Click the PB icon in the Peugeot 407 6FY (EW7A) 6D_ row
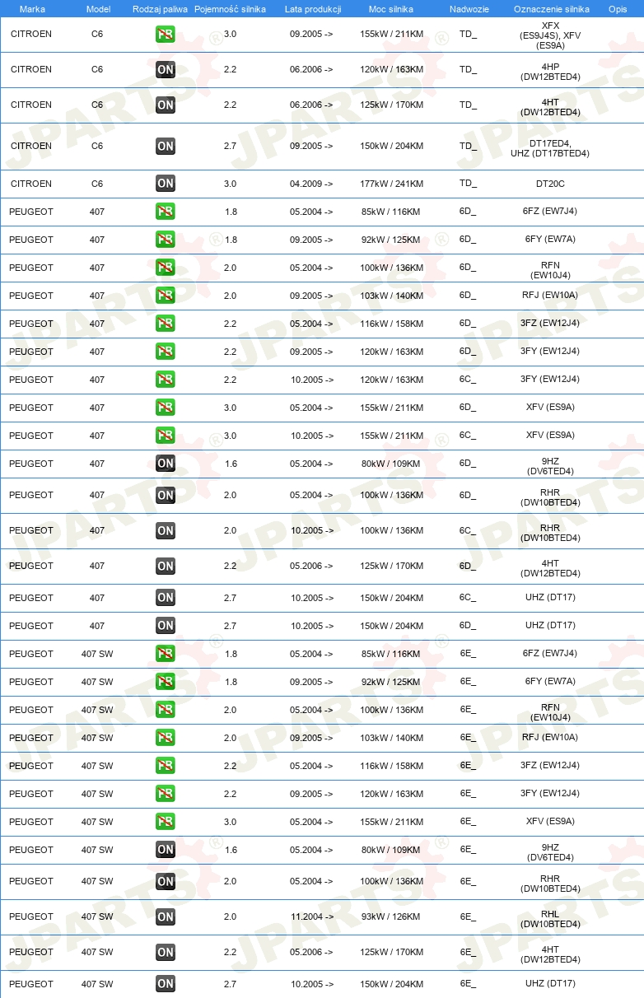Viewport: 644px width, 998px height. click(165, 240)
